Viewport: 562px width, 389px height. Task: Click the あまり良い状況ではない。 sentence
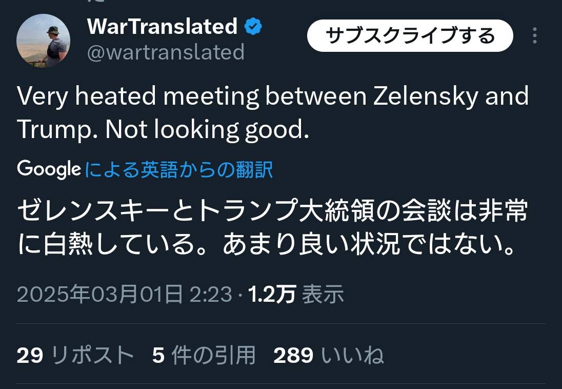[x=369, y=246]
